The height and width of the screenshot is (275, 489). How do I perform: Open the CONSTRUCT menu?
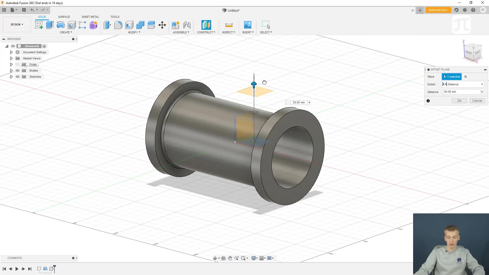tap(206, 32)
